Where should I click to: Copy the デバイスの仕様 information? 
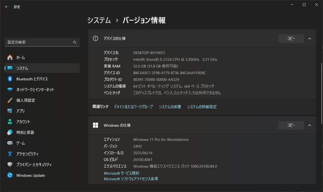[291, 38]
